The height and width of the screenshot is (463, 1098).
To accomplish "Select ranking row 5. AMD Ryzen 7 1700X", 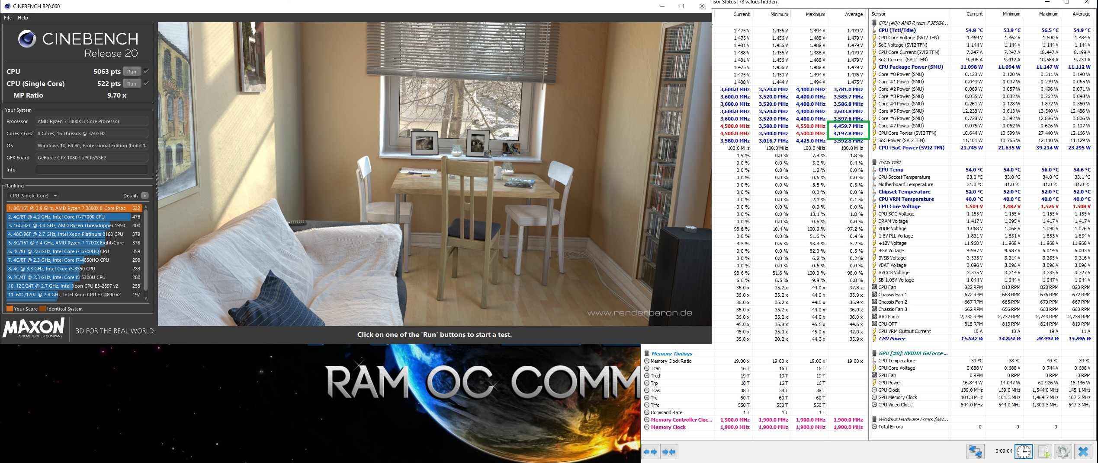I will click(74, 243).
